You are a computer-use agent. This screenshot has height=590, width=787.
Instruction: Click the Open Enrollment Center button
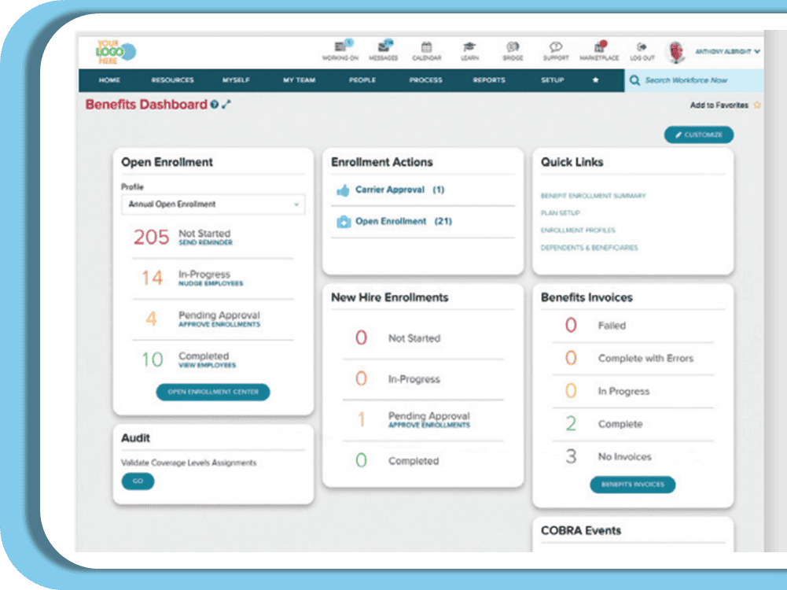(212, 392)
